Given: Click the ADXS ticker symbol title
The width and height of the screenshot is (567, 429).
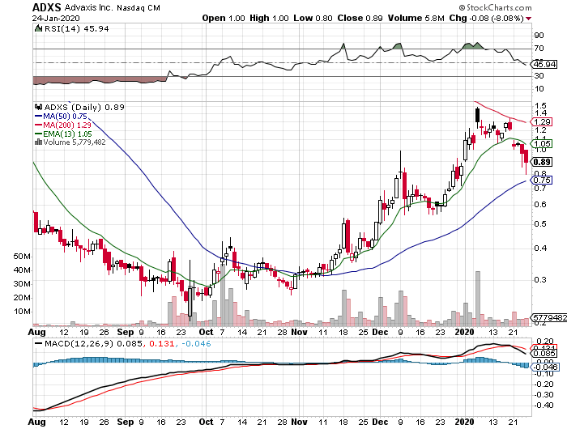Looking at the screenshot, I should click(47, 7).
